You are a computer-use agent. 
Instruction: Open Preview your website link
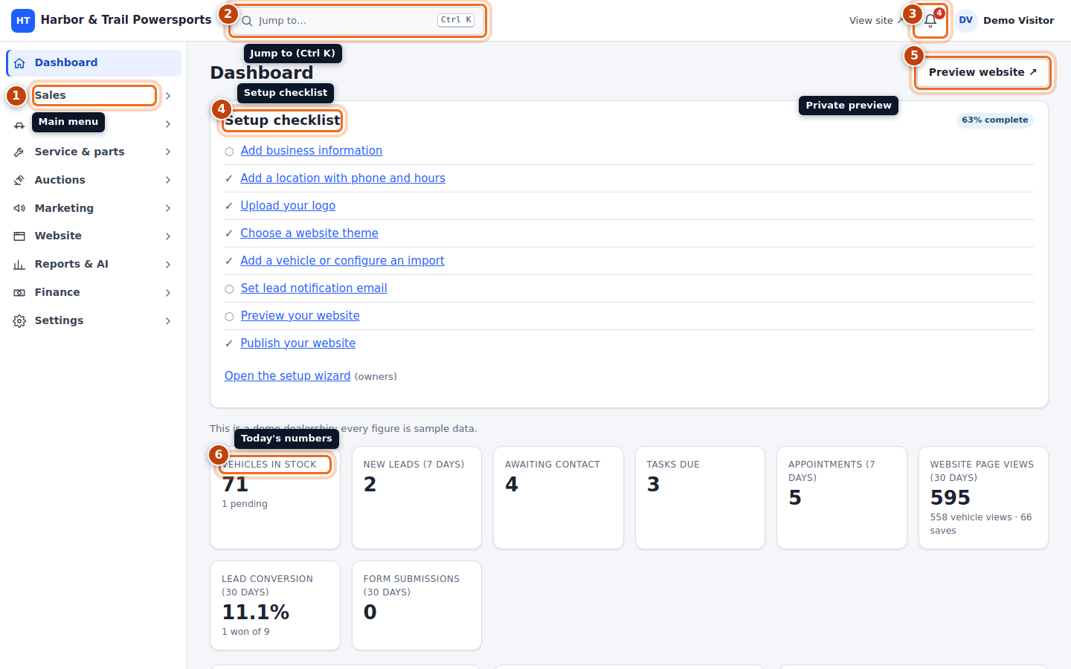click(x=300, y=315)
